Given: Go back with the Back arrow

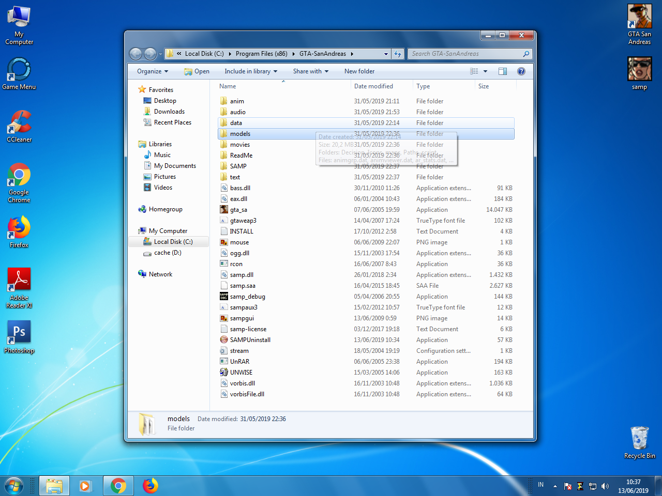Looking at the screenshot, I should point(136,54).
